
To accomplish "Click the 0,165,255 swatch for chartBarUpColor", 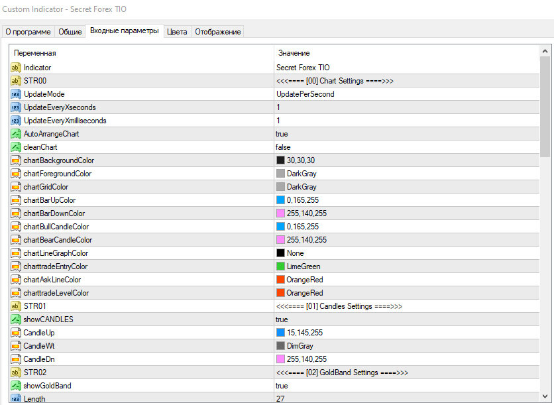I will [280, 200].
